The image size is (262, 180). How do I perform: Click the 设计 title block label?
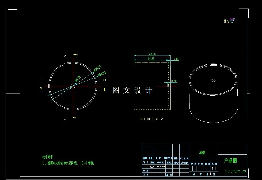pyautogui.click(x=146, y=162)
